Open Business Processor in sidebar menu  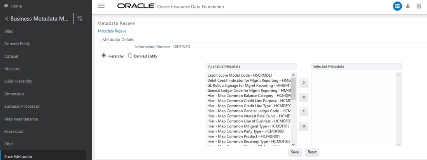coord(22,106)
